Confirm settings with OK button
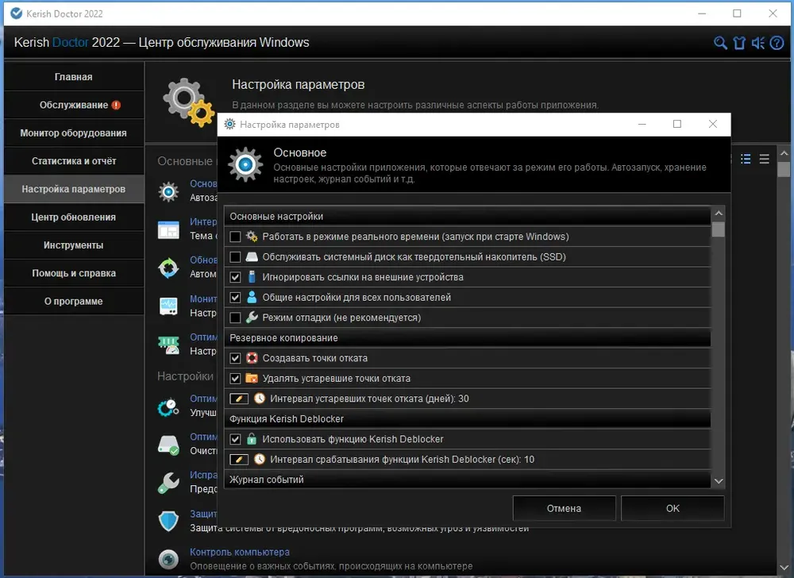 tap(673, 508)
